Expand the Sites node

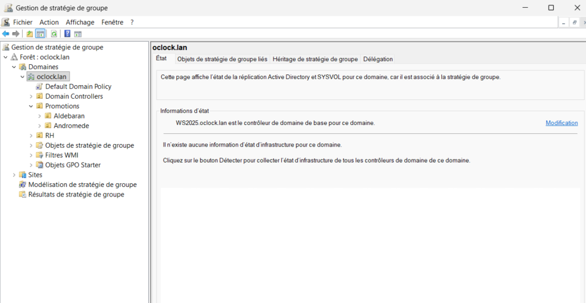pyautogui.click(x=14, y=175)
